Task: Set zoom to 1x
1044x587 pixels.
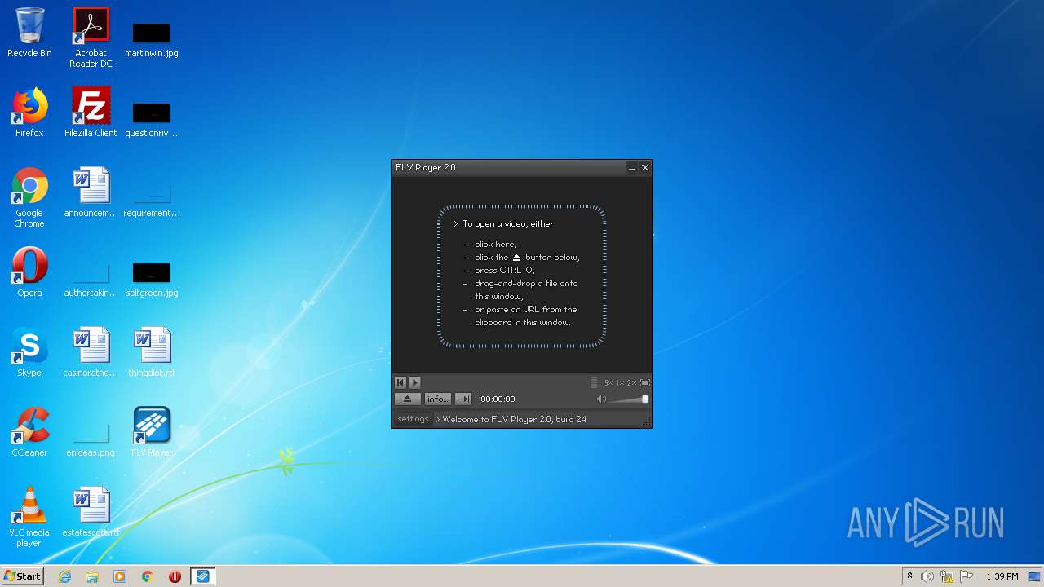Action: (620, 382)
